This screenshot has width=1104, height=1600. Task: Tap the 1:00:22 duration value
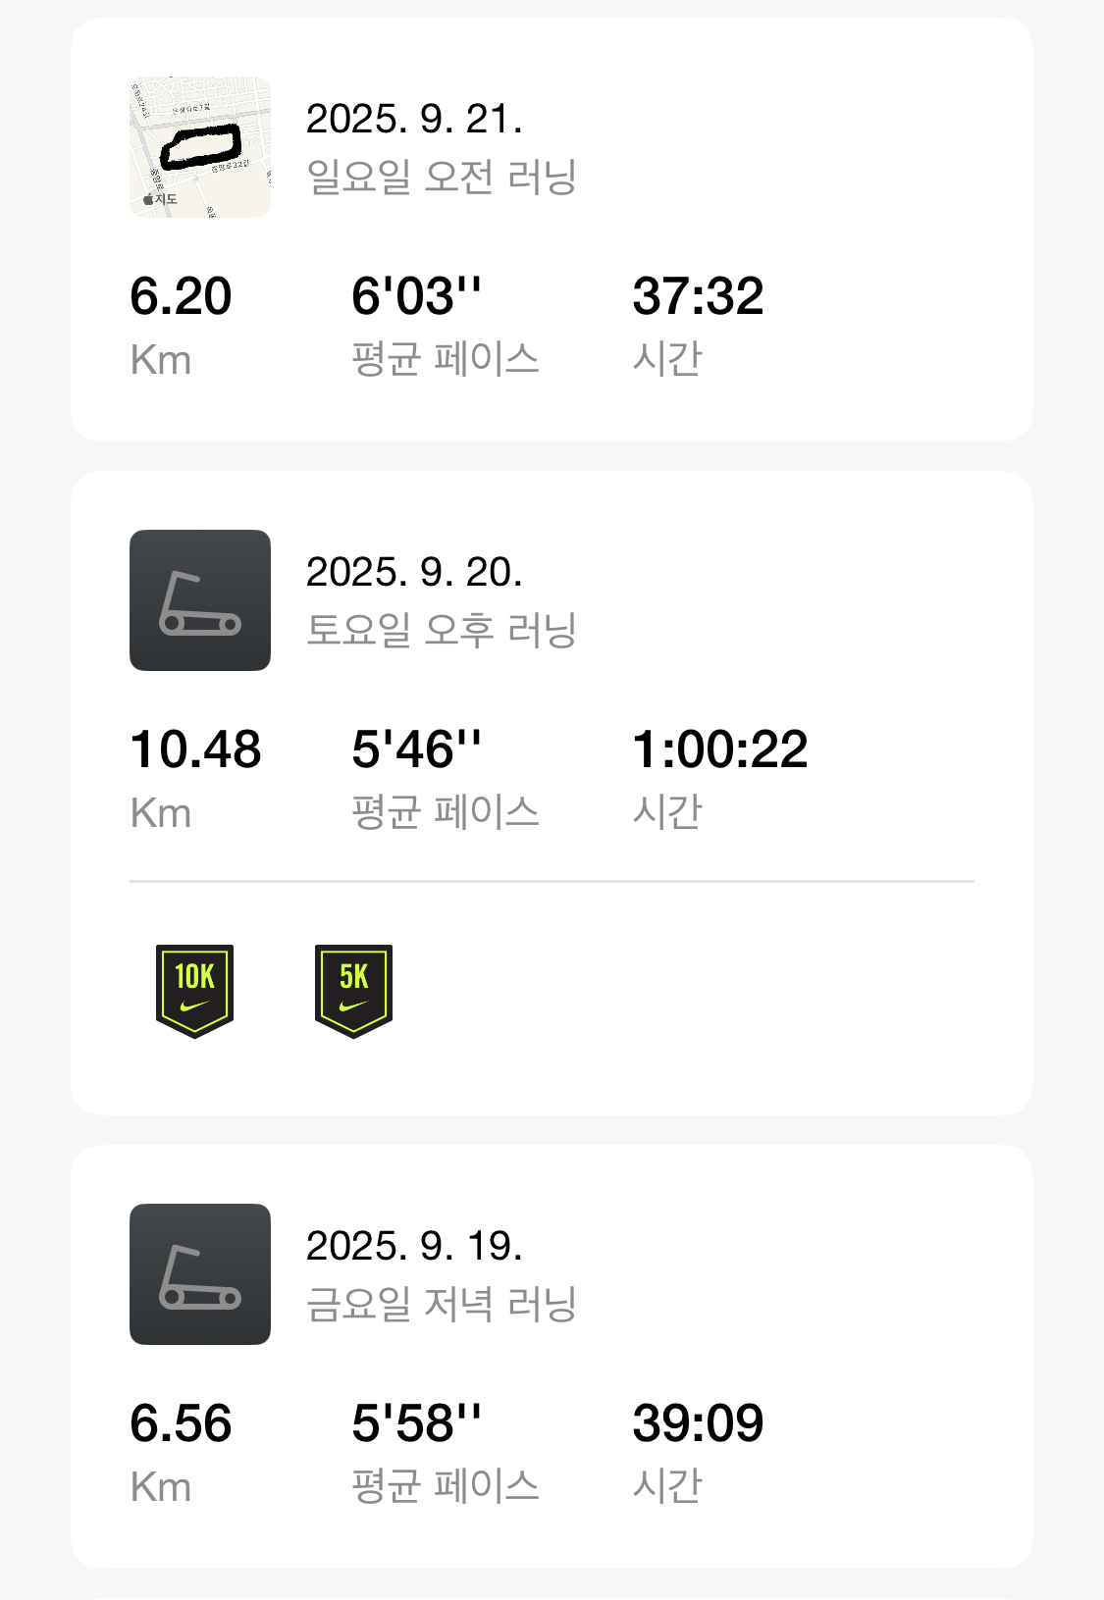click(719, 749)
